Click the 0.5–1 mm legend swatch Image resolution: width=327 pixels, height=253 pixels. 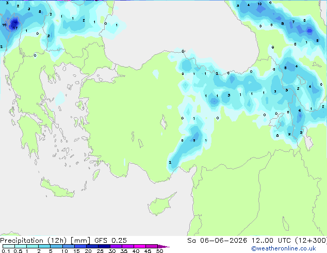coord(21,246)
